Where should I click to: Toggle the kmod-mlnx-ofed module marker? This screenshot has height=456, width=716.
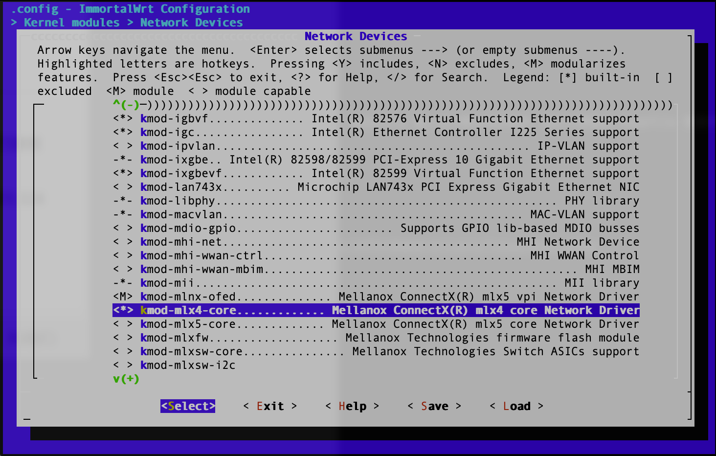coord(123,296)
